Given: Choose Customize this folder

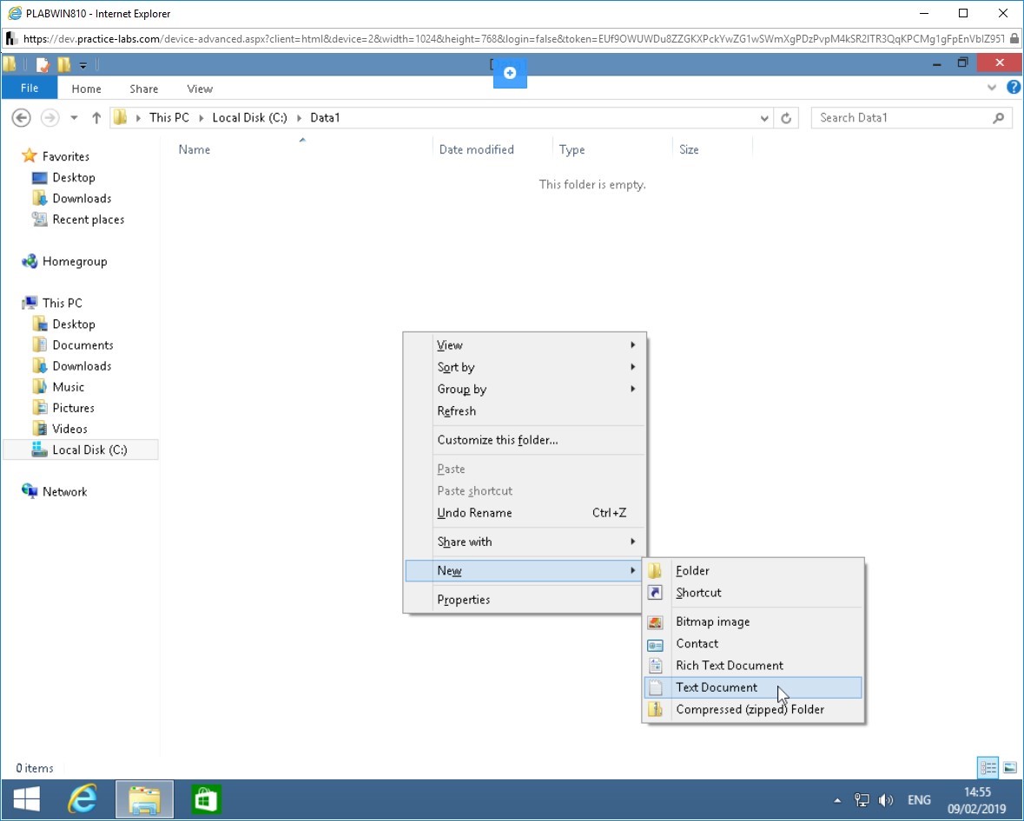Looking at the screenshot, I should (x=524, y=440).
